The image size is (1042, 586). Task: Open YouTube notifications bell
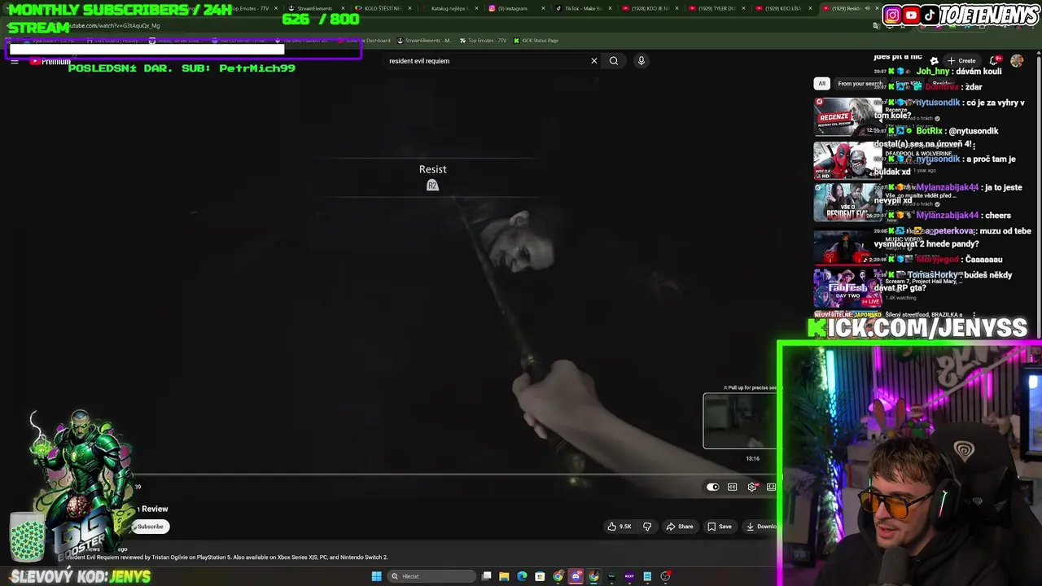[x=995, y=61]
